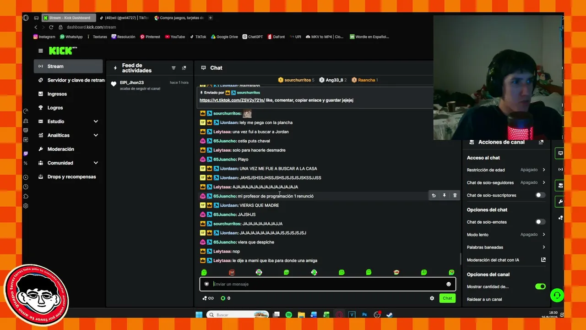Switch to the Compra juegos browser tab
Viewport: 586px width, 330px height.
pyautogui.click(x=179, y=18)
